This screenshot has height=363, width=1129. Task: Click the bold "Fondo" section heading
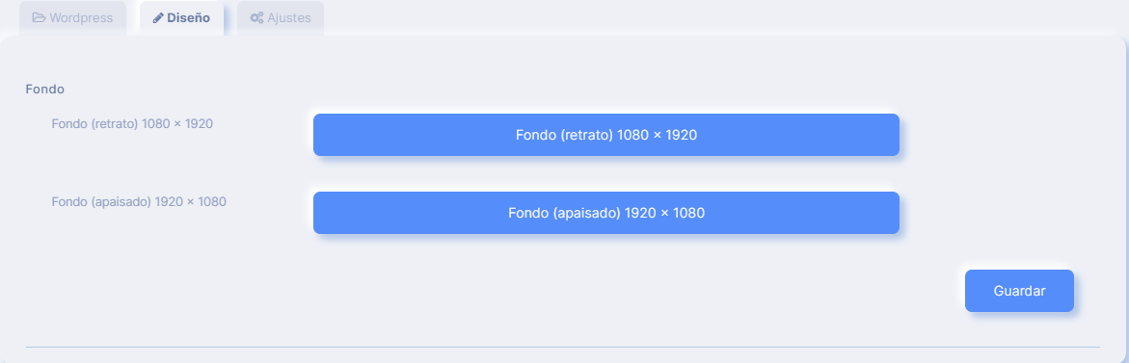[44, 90]
